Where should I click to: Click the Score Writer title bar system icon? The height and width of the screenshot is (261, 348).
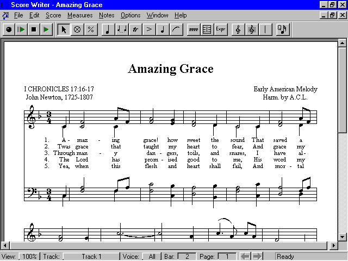pyautogui.click(x=5, y=5)
